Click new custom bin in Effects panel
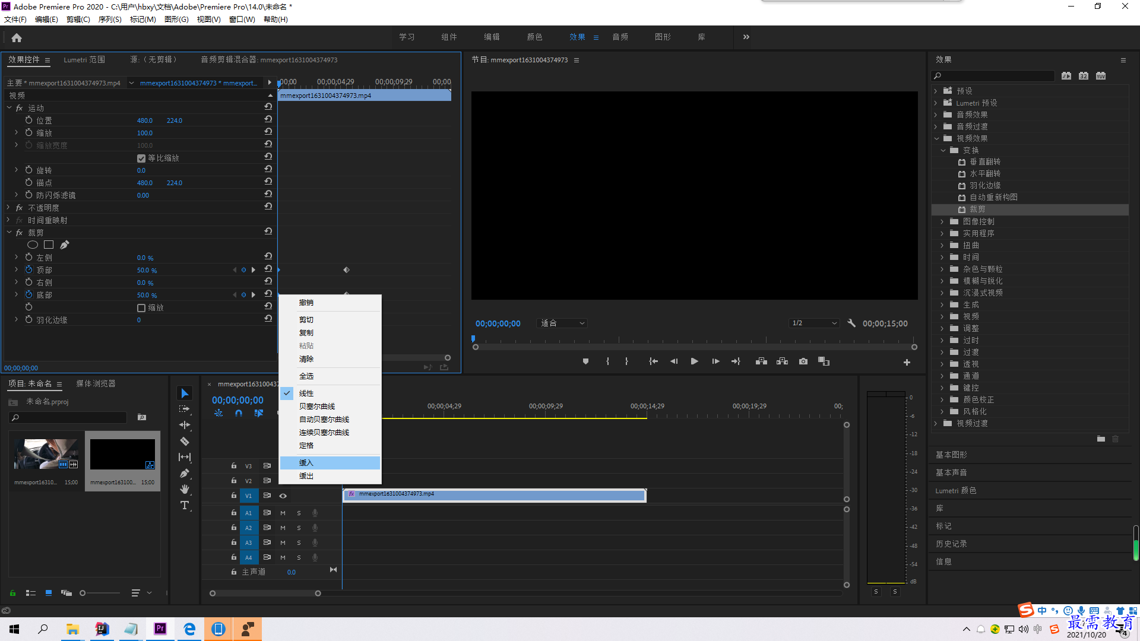 coord(1101,439)
